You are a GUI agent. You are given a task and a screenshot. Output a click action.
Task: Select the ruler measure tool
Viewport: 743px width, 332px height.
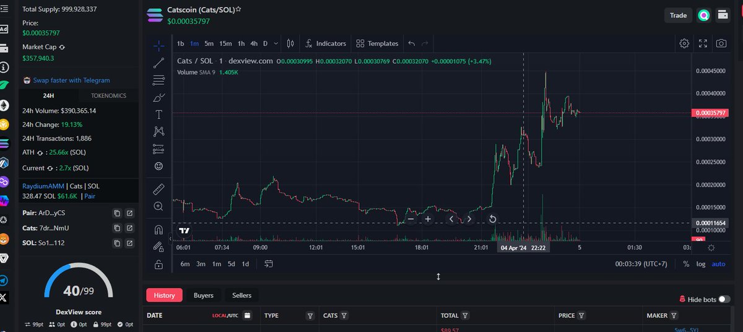tap(159, 188)
